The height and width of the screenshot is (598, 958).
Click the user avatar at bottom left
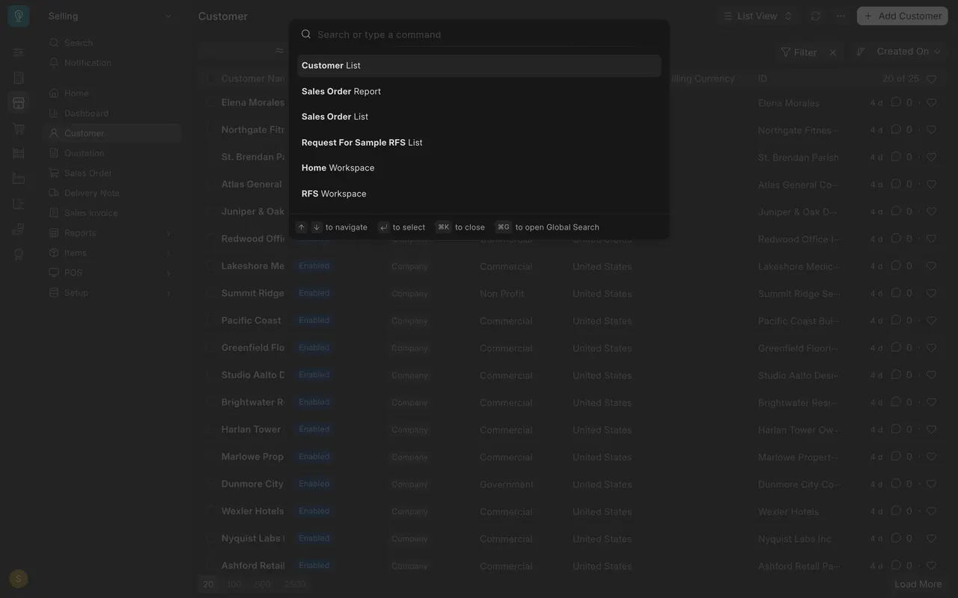19,579
